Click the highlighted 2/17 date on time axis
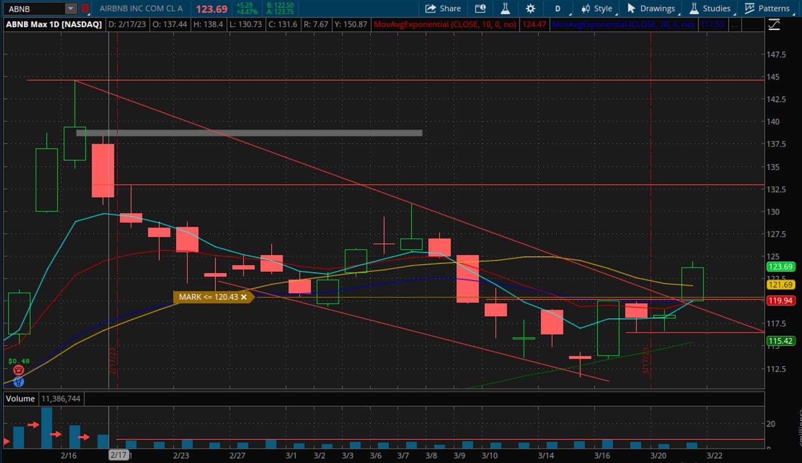 (118, 455)
